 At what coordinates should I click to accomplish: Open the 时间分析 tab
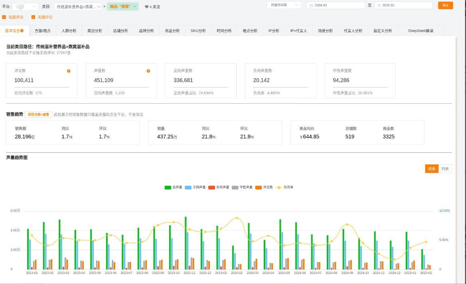coord(224,31)
